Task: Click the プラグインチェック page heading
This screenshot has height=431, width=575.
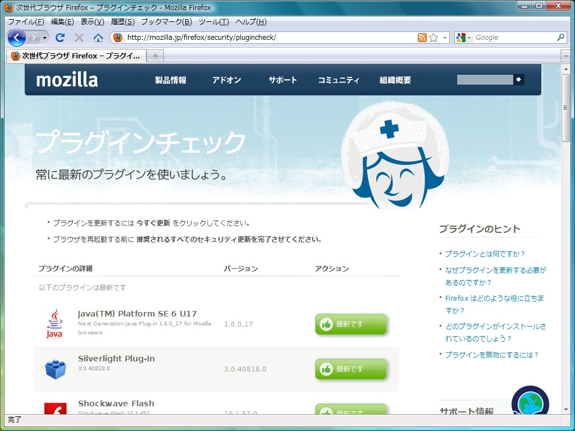Action: (x=140, y=142)
